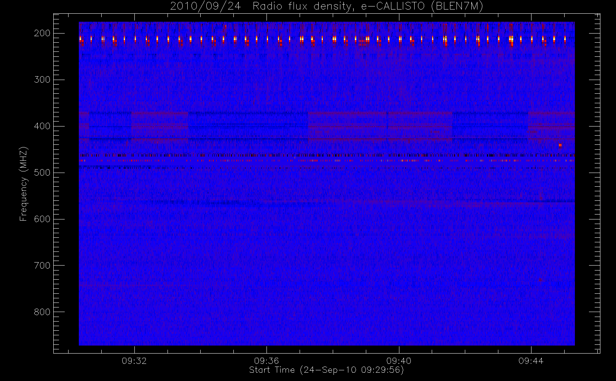Click the 09:32 time tick label

coord(134,361)
